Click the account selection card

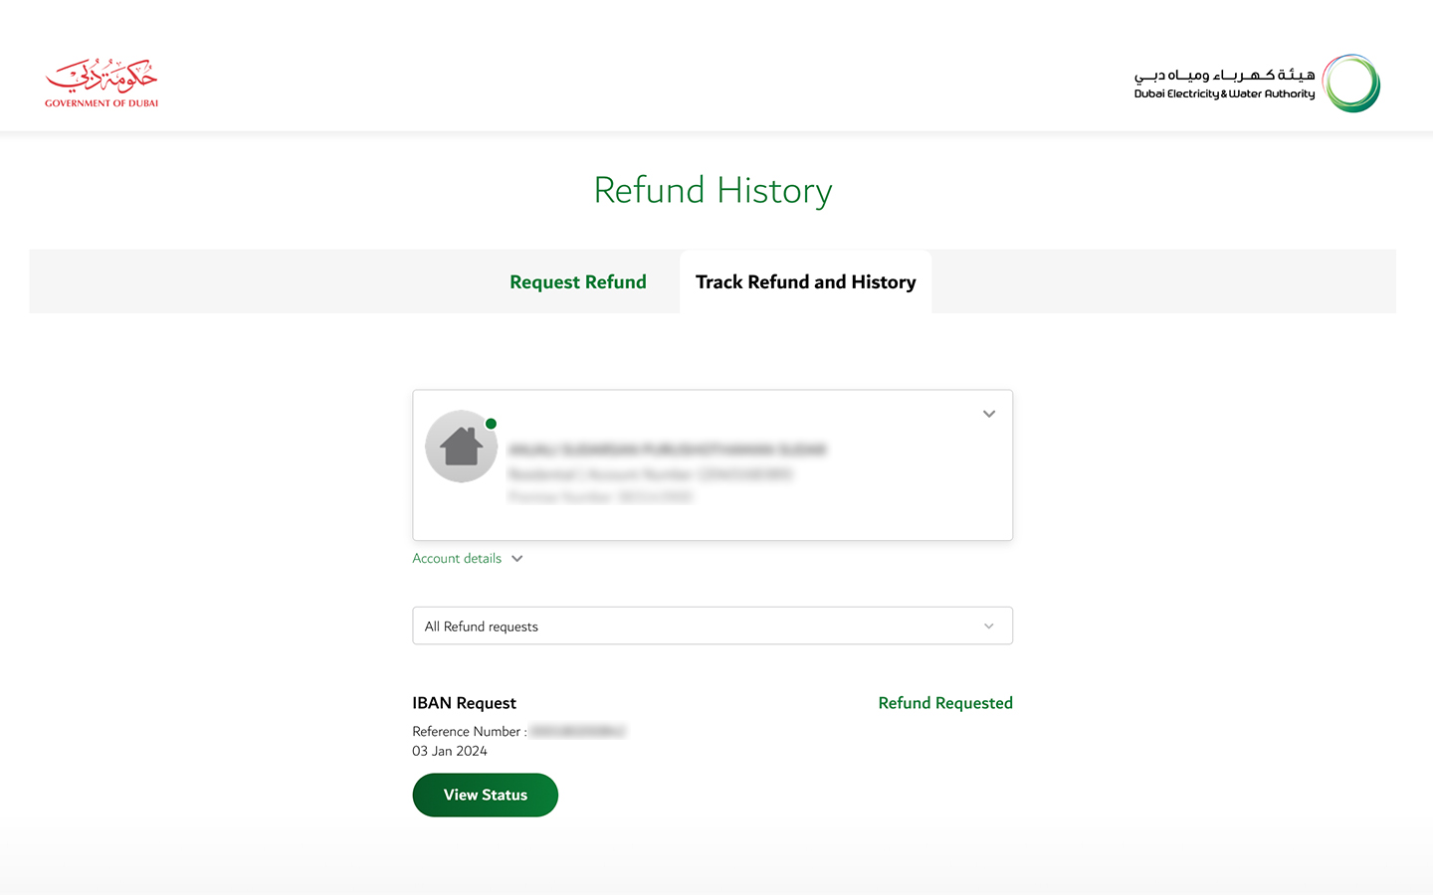(713, 464)
